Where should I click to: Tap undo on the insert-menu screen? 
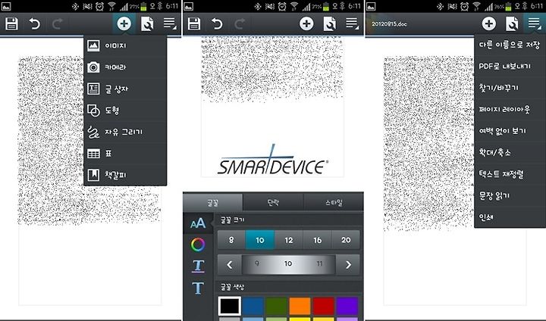[x=34, y=24]
